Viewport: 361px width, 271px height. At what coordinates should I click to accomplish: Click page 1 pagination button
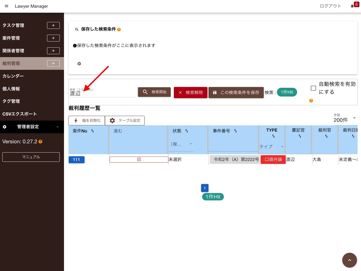[205, 188]
